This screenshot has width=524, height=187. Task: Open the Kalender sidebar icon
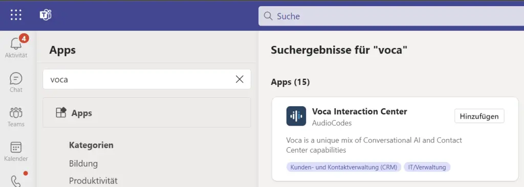[16, 151]
